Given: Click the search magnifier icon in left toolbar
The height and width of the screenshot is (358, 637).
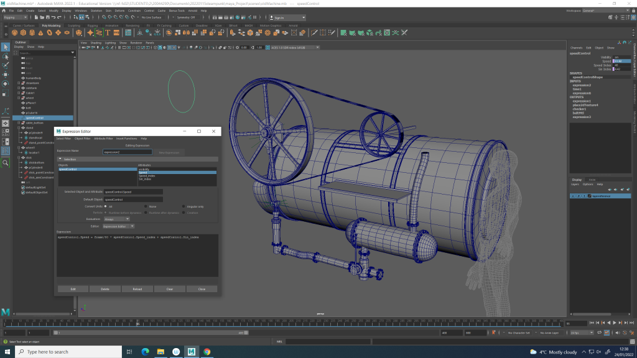Looking at the screenshot, I should (5, 162).
